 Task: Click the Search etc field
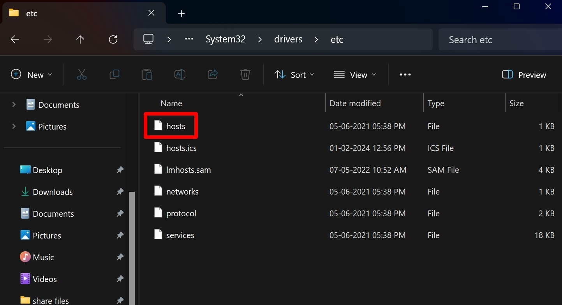click(500, 39)
